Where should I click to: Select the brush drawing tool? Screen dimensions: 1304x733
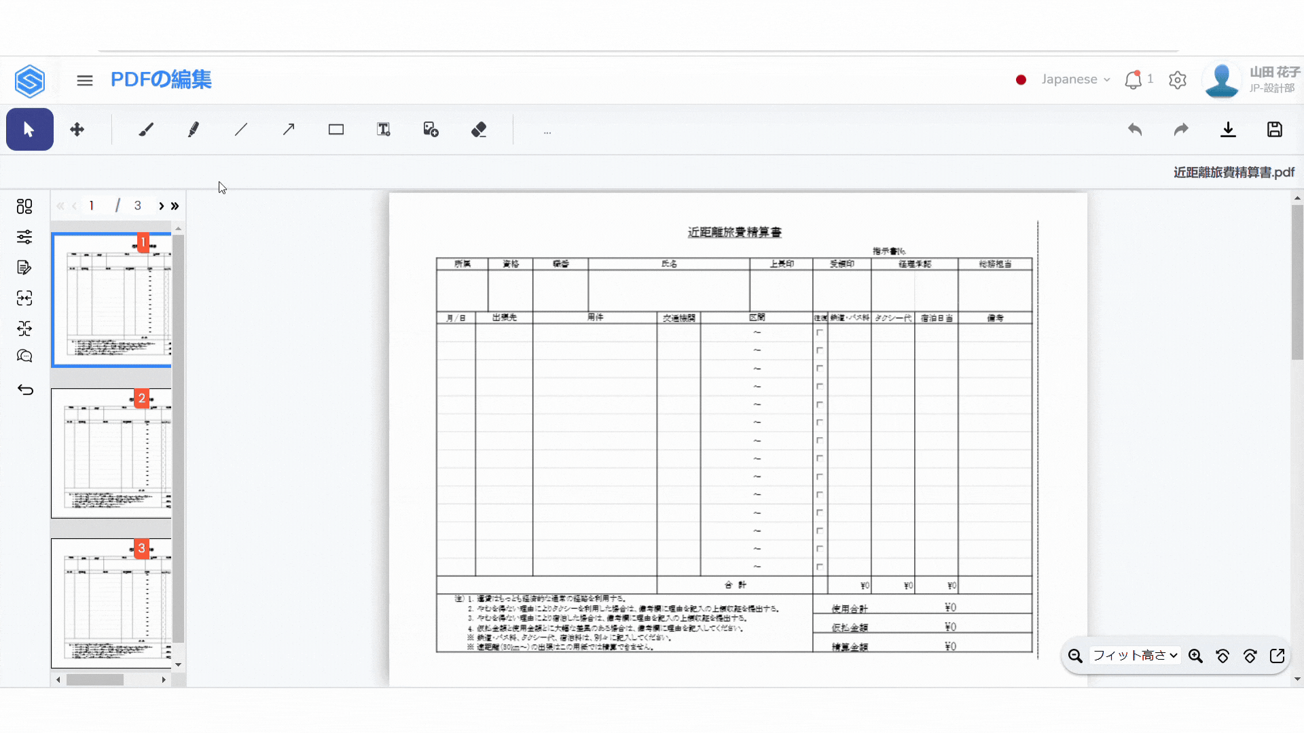[x=146, y=130]
